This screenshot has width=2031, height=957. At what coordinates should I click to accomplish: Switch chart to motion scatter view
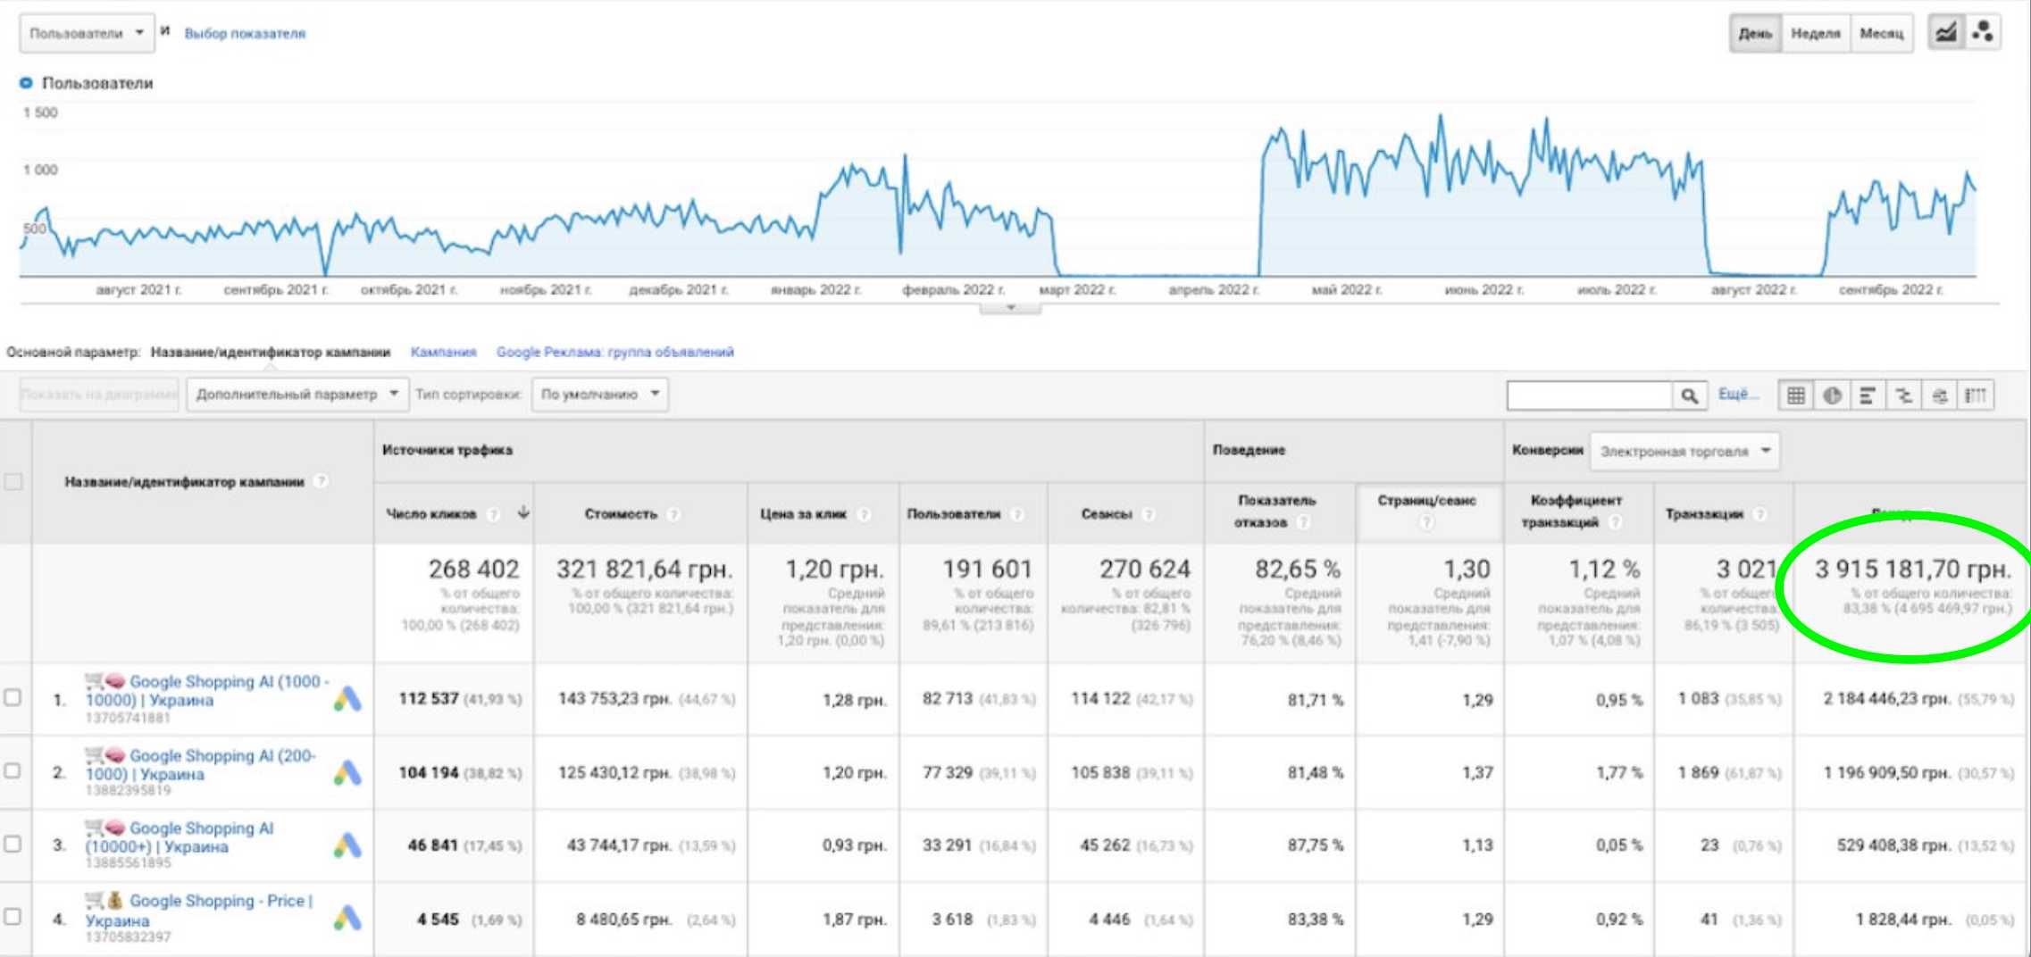pyautogui.click(x=1983, y=33)
